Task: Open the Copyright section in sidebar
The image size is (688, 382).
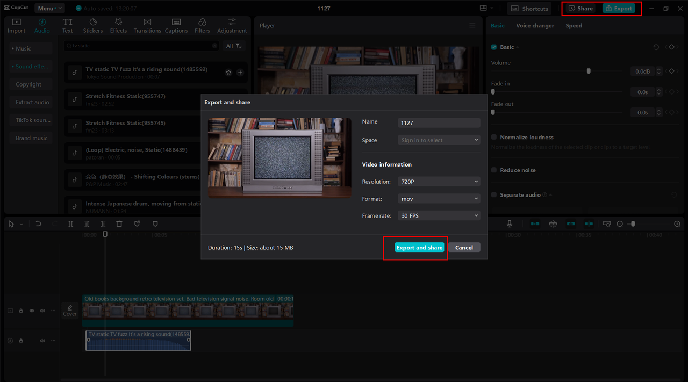Action: (x=31, y=84)
